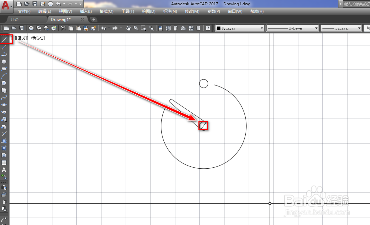Image resolution: width=370 pixels, height=225 pixels.
Task: Activate the Zoom Realtime tool
Action: (x=136, y=28)
